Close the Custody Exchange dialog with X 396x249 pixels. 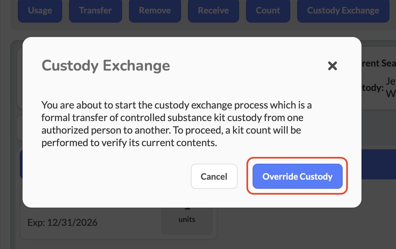click(332, 66)
